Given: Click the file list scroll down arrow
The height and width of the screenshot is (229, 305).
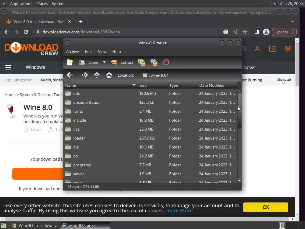Looking at the screenshot, I should coord(239,181).
